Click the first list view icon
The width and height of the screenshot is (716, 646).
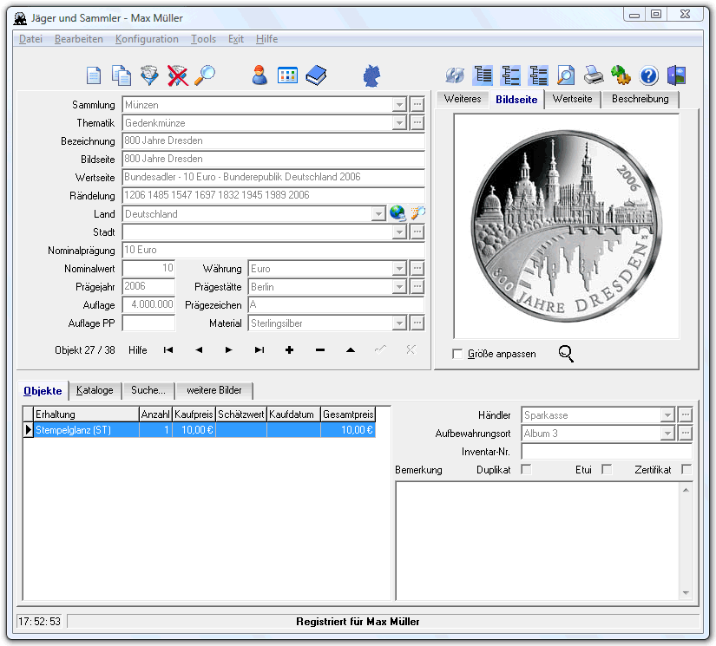pyautogui.click(x=483, y=75)
